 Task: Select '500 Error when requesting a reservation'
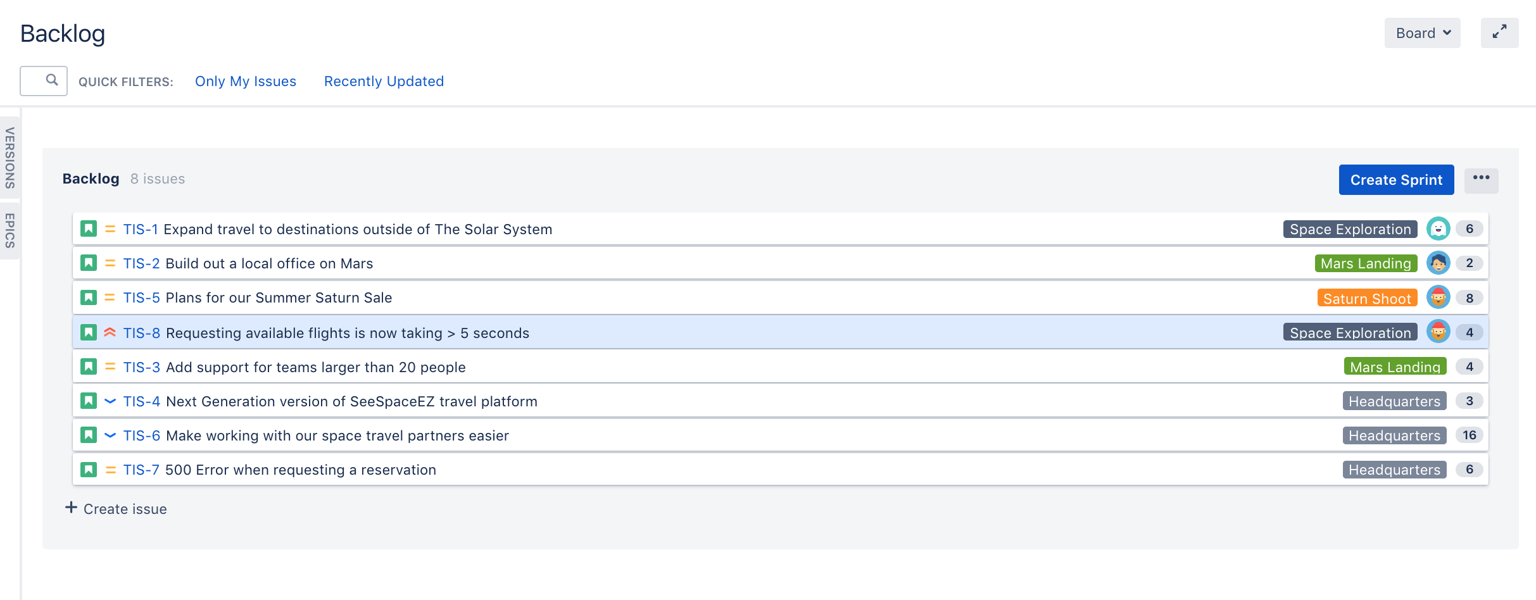(300, 470)
